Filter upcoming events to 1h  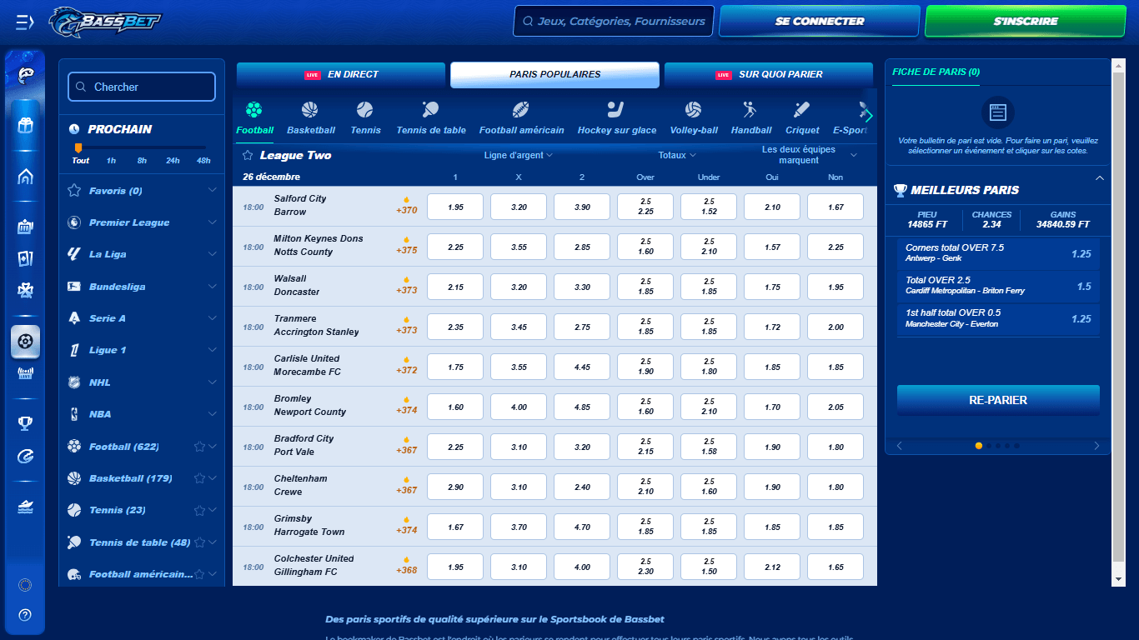pos(111,161)
